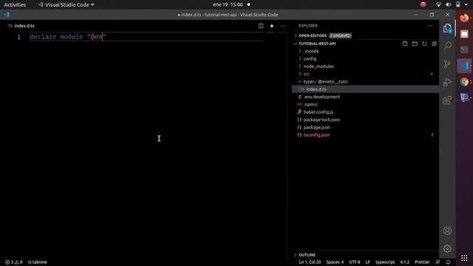Open Run and Debug view

(x=447, y=82)
